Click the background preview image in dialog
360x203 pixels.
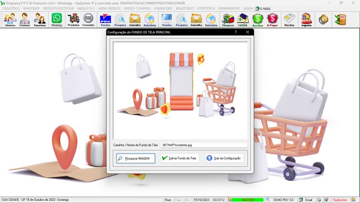(x=180, y=91)
